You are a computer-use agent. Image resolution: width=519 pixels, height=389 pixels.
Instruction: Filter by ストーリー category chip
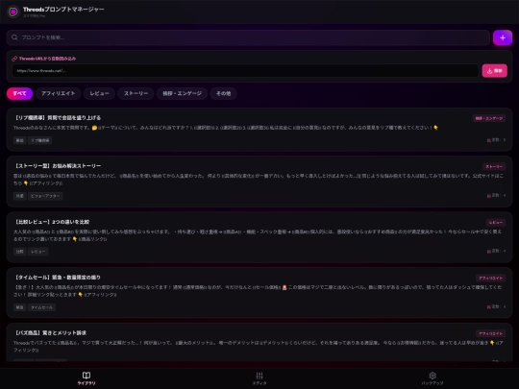pos(136,93)
